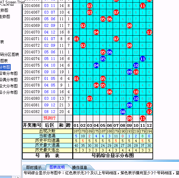The image size is (179, 178).
Task: Select 后大分布图 sidebar entry
Action: tap(9, 86)
